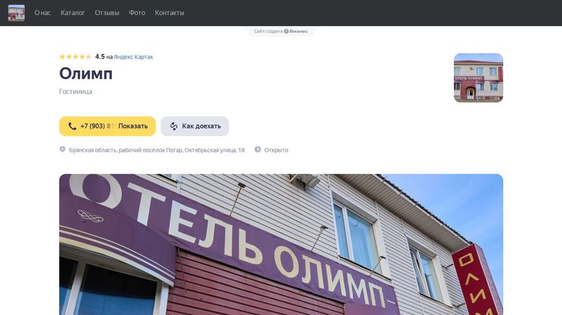This screenshot has height=315, width=562.
Task: Click the phone handset icon
Action: (72, 126)
